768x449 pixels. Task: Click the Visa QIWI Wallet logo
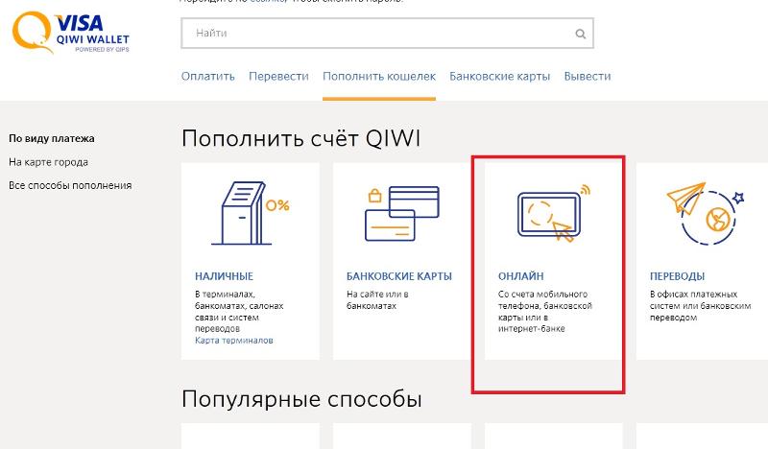(71, 33)
